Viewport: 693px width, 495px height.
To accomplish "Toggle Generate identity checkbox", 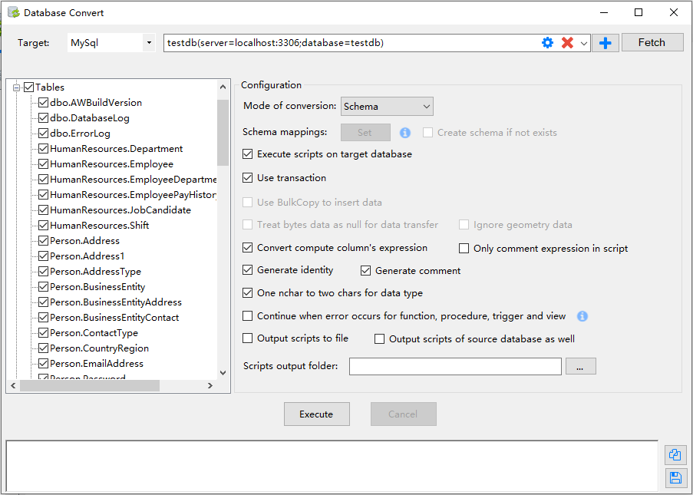I will 247,270.
